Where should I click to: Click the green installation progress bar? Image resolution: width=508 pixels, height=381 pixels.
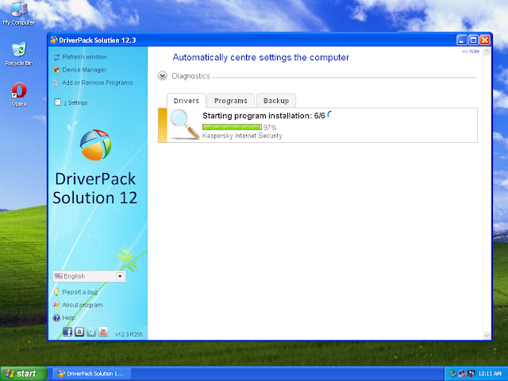click(232, 127)
